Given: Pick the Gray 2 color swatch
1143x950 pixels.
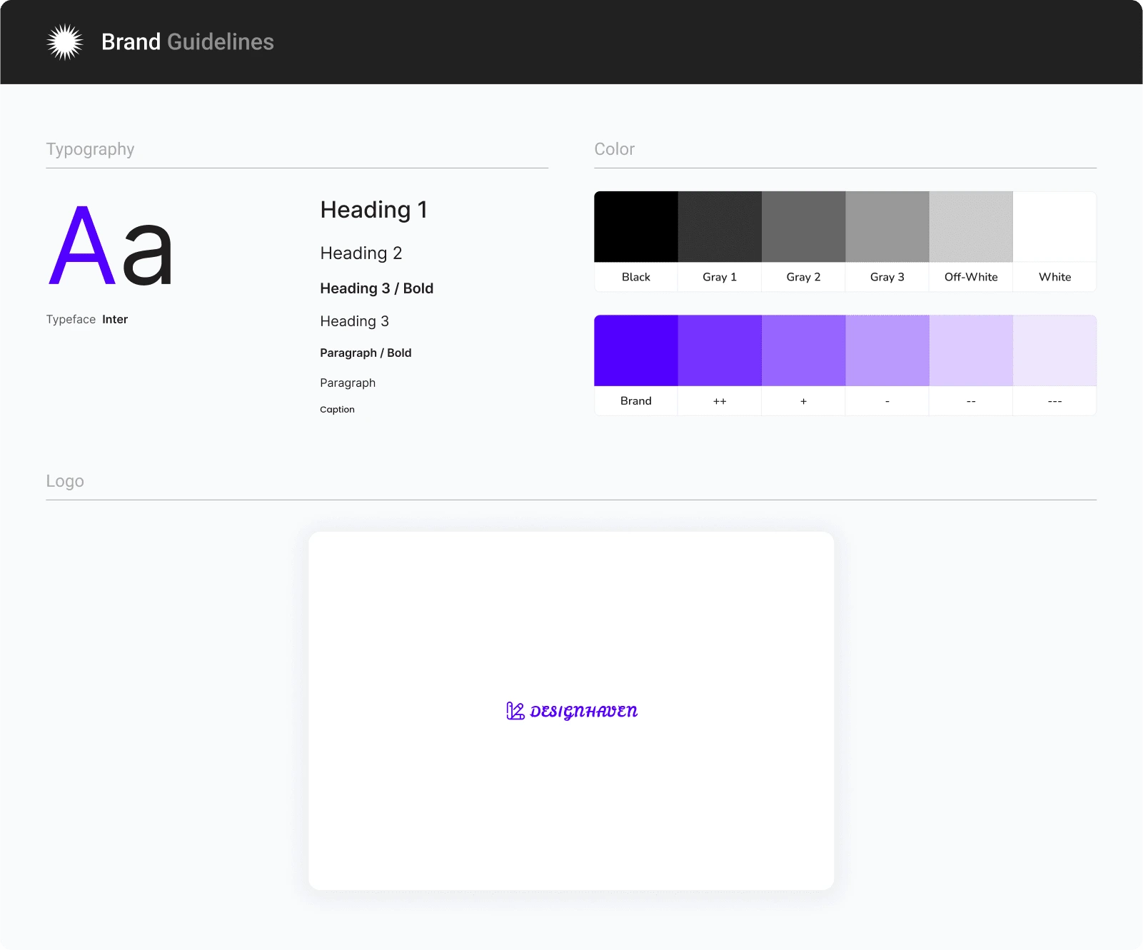Looking at the screenshot, I should point(804,226).
